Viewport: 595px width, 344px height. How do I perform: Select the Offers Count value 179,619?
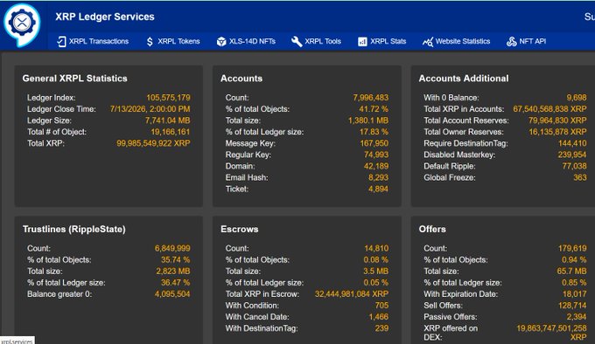(x=572, y=248)
